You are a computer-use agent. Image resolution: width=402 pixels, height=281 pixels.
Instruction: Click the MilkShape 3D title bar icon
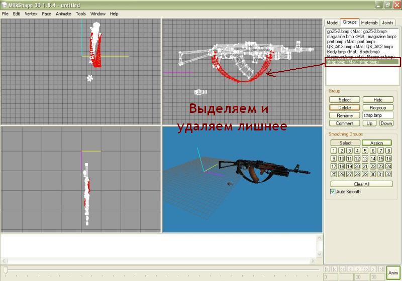5,5
